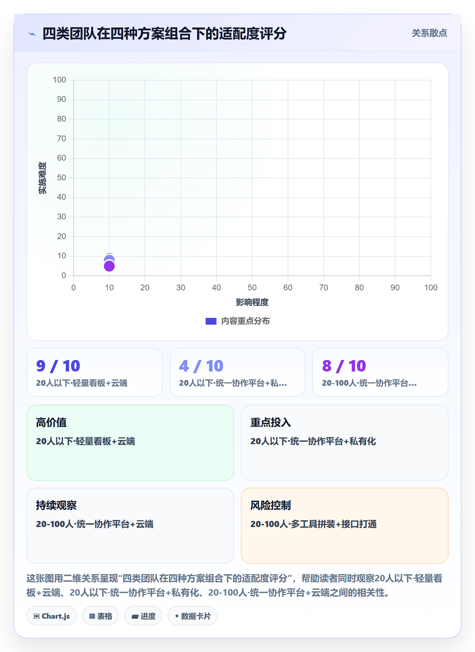Click the title 四类团队在四种方案组合下的适配度评分
Screen dimensions: 475x652
164,34
